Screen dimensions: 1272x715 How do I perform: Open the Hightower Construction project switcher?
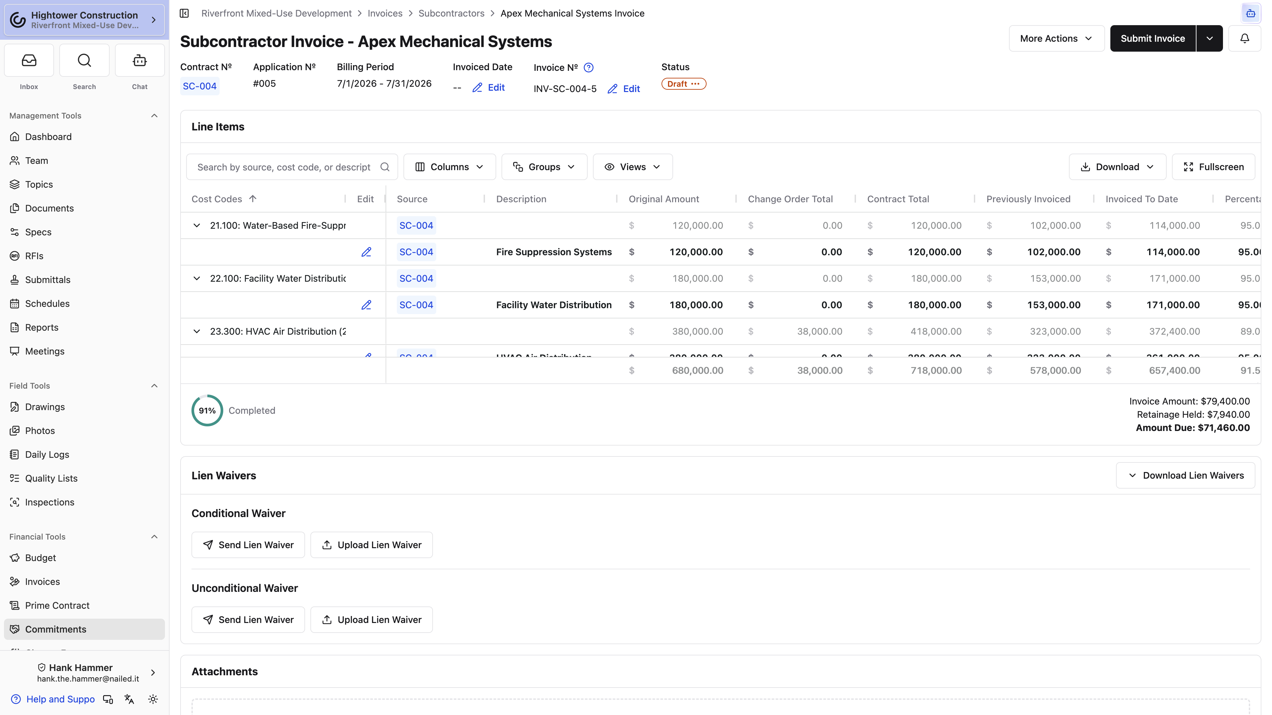[x=84, y=20]
